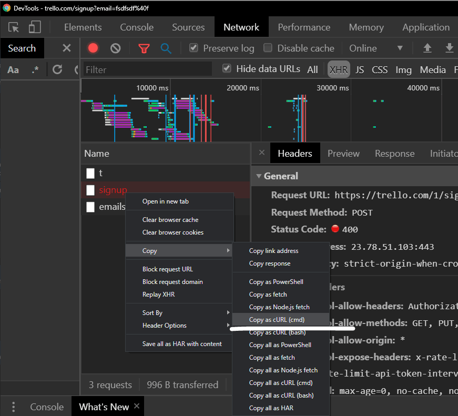Open the Online throttling dropdown
Viewport: 458px width, 416px height.
376,48
